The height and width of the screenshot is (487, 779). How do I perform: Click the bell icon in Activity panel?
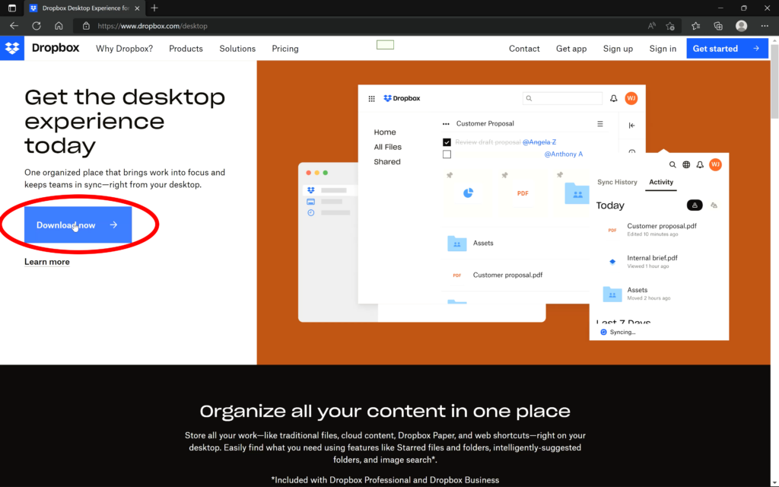coord(700,164)
